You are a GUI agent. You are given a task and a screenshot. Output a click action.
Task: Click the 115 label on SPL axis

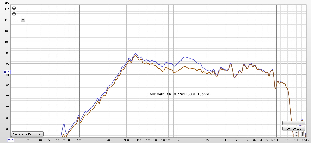7,9
